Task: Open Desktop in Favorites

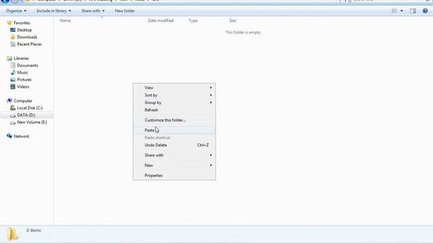Action: click(x=24, y=30)
